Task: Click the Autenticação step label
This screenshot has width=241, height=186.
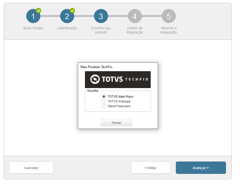Action: (x=67, y=28)
